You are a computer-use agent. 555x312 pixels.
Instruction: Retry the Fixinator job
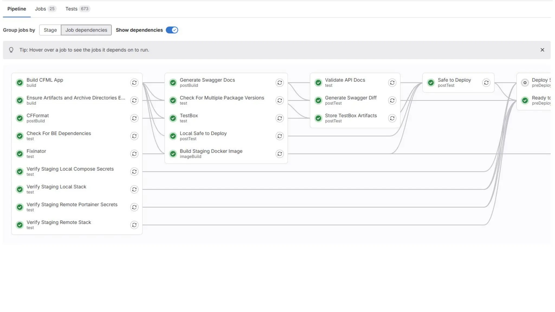coord(134,154)
